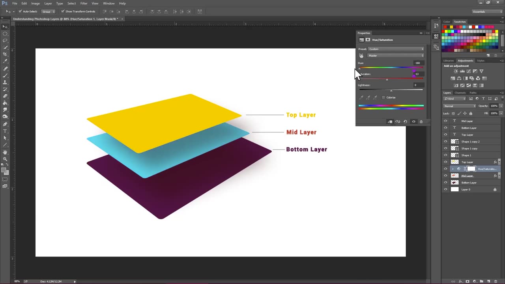Toggle adjustment layer visibility in Properties footer

click(x=413, y=121)
